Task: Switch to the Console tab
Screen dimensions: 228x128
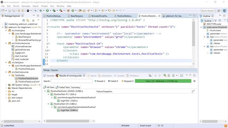Action: [x=49, y=76]
